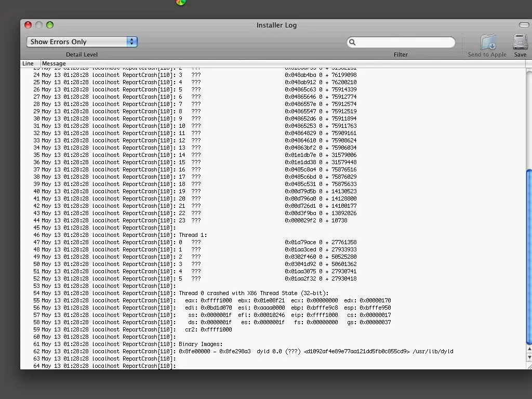The height and width of the screenshot is (399, 532).
Task: Click the scroll down arrow
Action: tap(529, 357)
